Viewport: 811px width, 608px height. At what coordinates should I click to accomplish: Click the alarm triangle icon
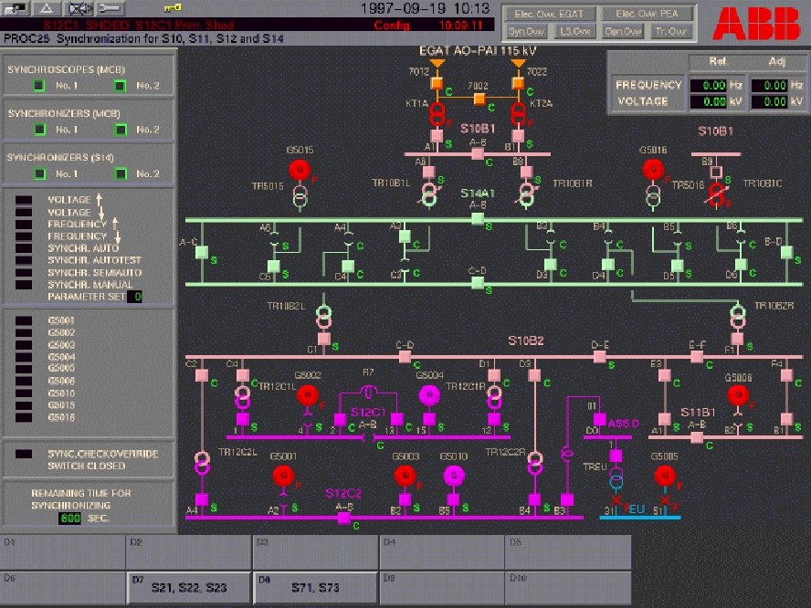(46, 8)
